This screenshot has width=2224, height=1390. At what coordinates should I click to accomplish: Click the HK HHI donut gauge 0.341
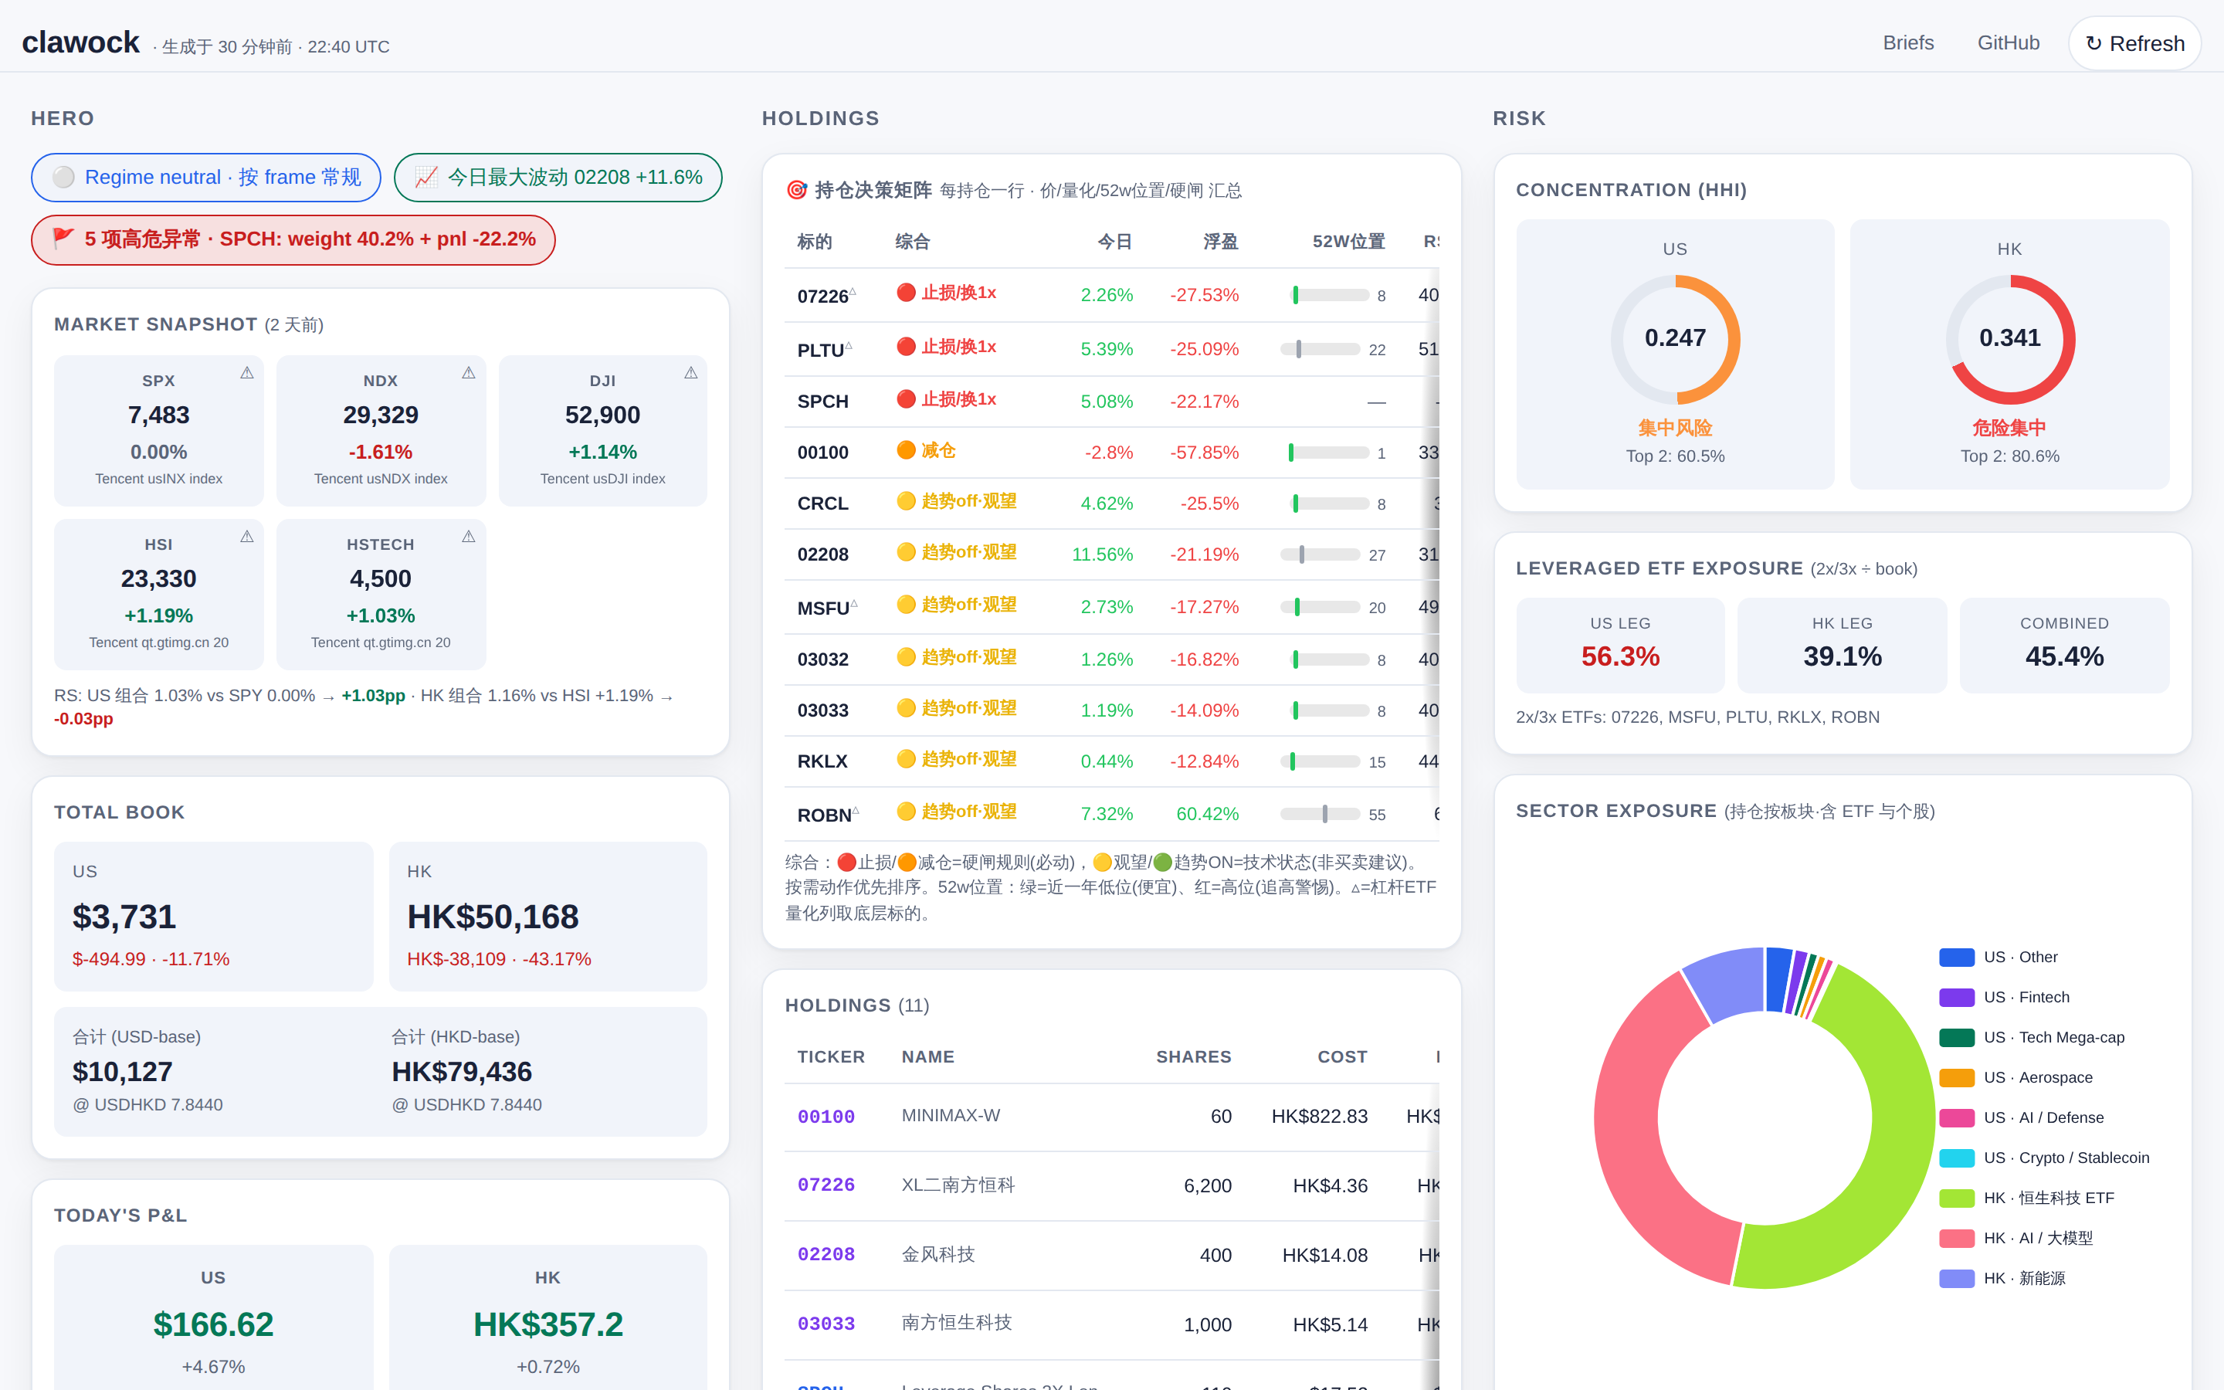(x=2010, y=338)
